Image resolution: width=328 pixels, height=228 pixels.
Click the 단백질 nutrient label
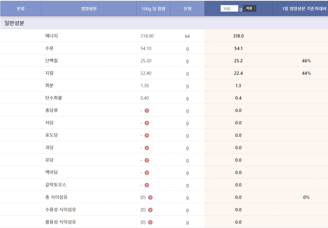[51, 61]
